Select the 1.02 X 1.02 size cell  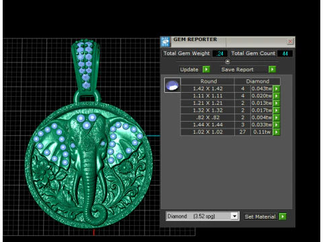click(207, 132)
